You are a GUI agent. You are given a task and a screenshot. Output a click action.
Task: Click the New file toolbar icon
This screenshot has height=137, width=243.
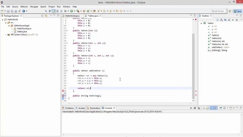tap(2, 11)
